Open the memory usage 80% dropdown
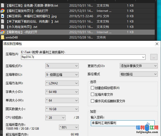Image resolution: width=161 pixels, height=136 pixels. (x=69, y=127)
